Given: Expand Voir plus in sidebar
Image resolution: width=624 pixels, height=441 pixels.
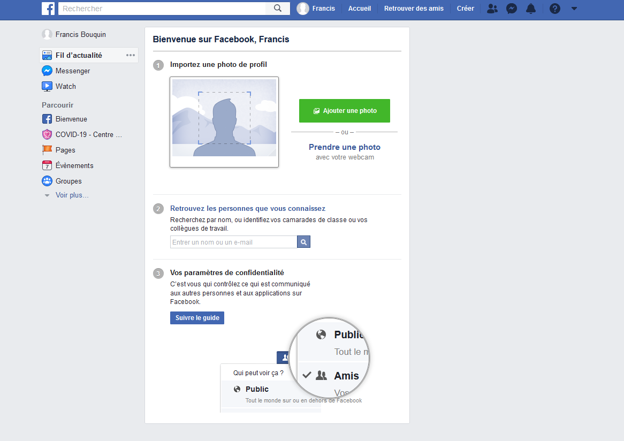Looking at the screenshot, I should click(x=72, y=195).
